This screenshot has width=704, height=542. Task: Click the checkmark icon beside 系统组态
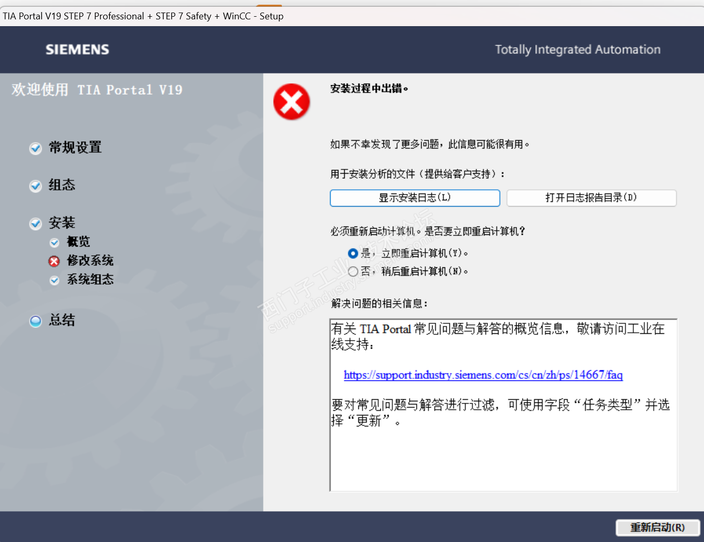(54, 280)
